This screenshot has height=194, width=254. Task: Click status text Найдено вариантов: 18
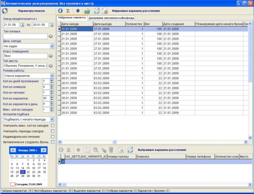[17, 191]
